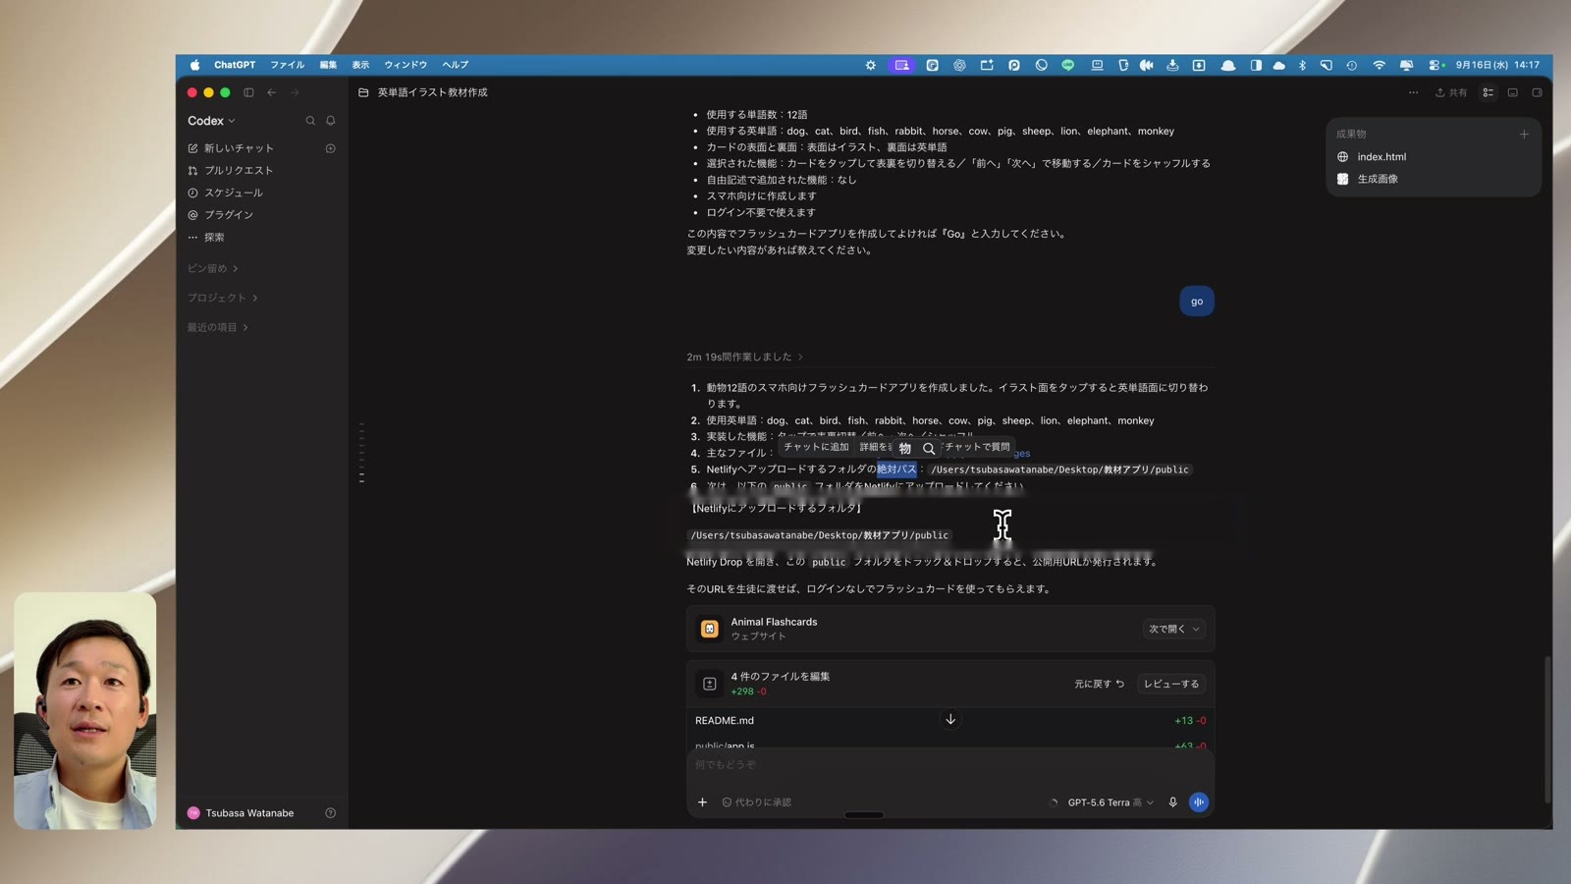This screenshot has height=884, width=1571.
Task: Click the レビューする button
Action: 1170,684
